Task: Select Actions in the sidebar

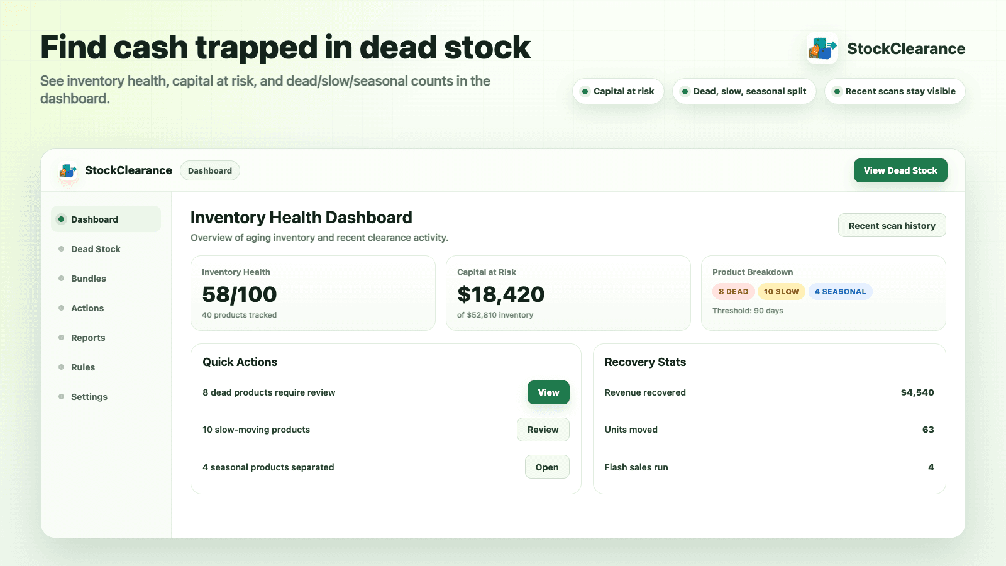Action: click(106, 308)
